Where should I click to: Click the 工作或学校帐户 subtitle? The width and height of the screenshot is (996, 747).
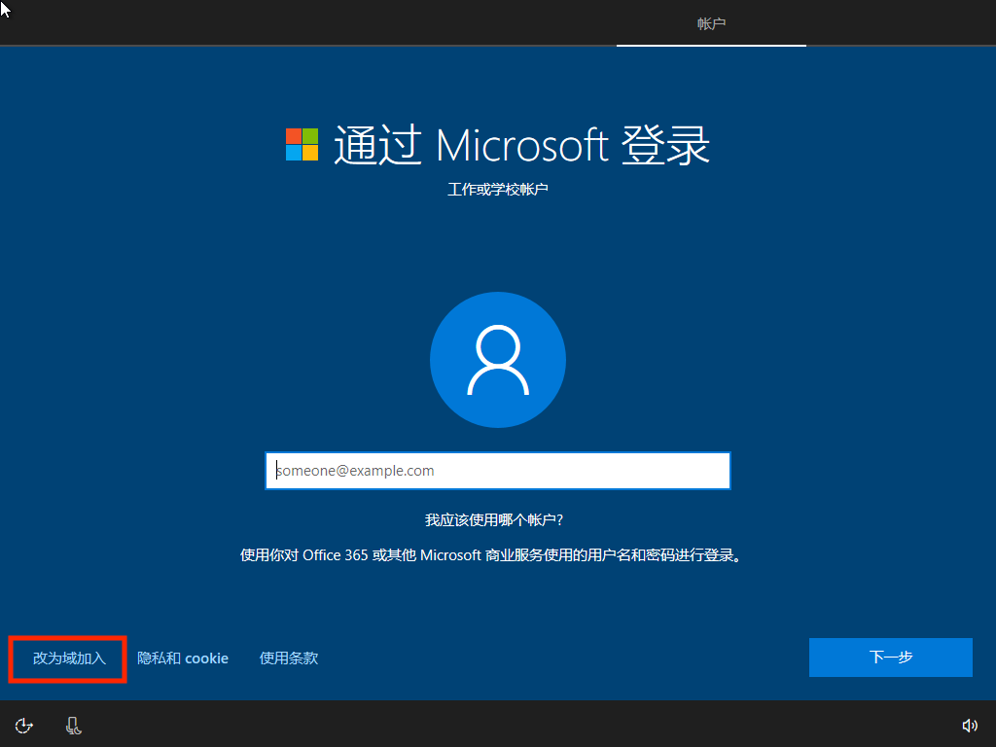tap(498, 190)
